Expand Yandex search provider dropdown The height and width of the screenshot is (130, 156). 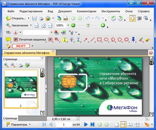[x=20, y=32]
